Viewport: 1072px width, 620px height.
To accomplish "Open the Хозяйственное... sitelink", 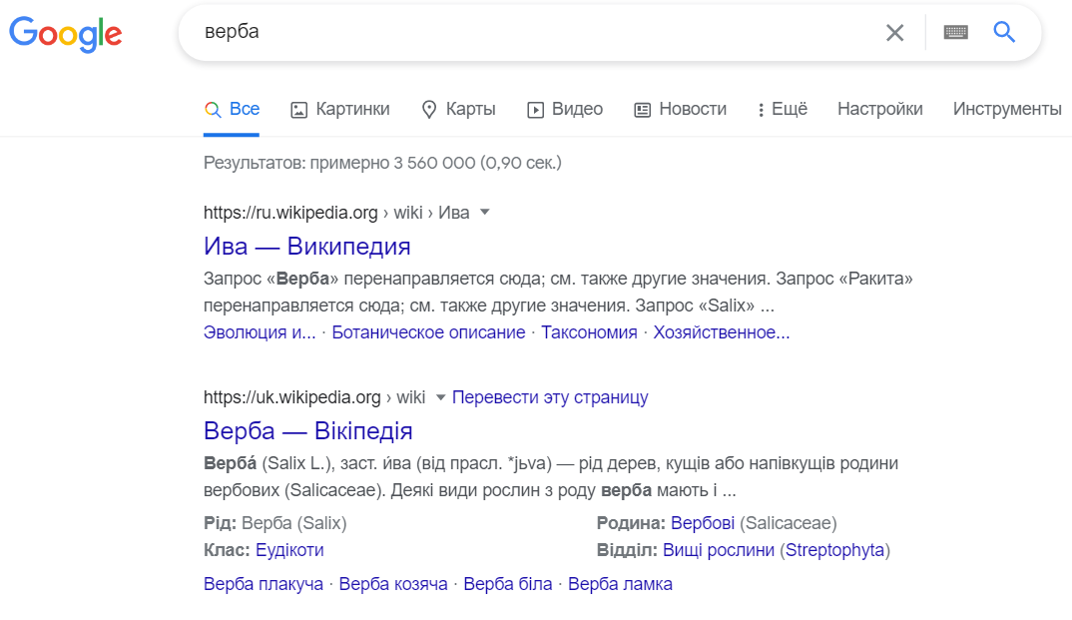I will tap(722, 332).
